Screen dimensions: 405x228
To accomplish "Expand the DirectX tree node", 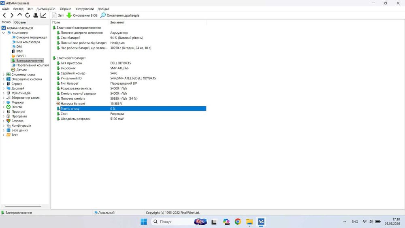I will pos(4,107).
